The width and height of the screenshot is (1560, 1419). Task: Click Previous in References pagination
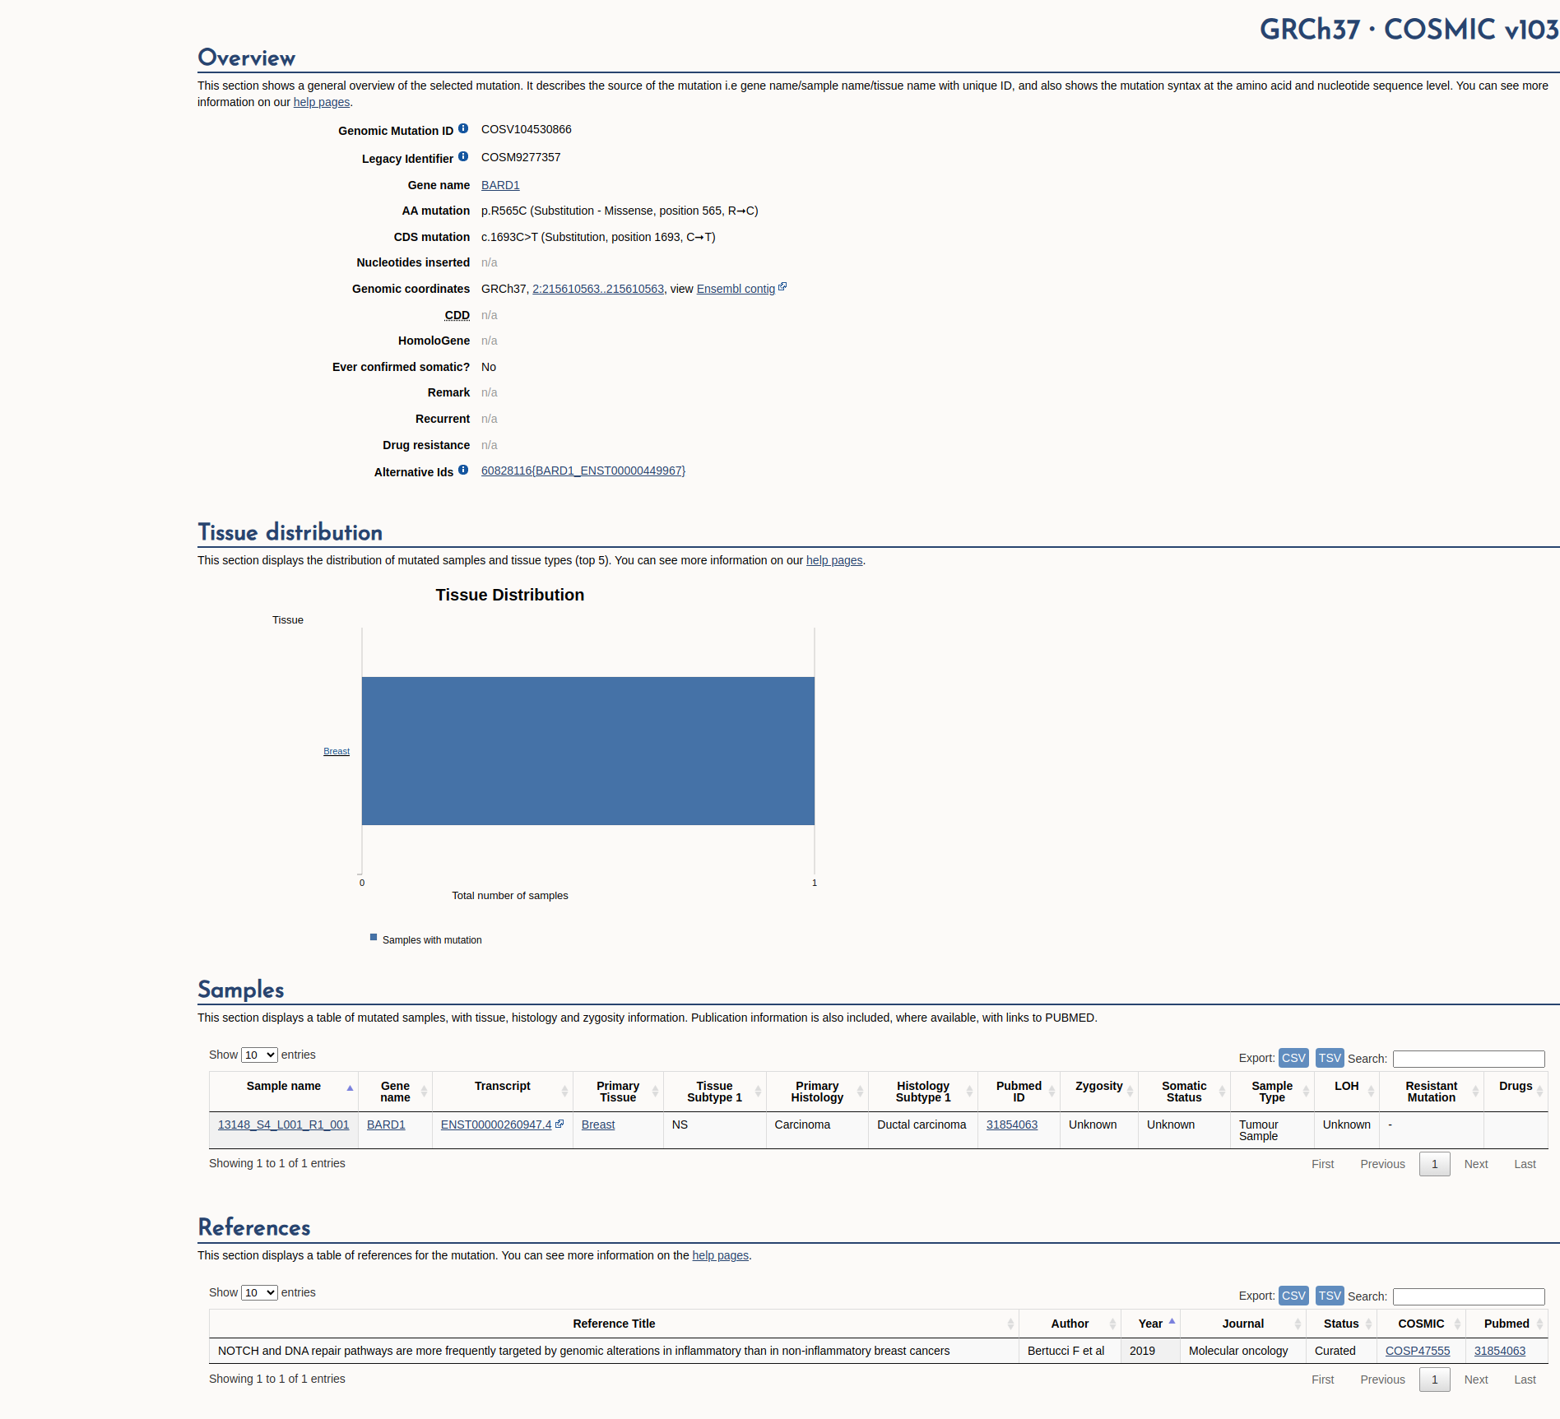click(x=1382, y=1380)
